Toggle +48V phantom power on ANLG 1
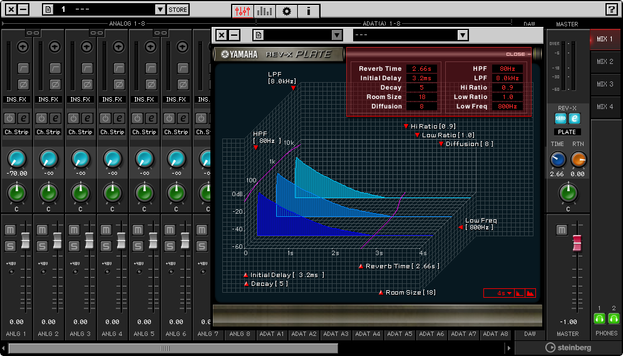623x356 pixels. point(11,271)
